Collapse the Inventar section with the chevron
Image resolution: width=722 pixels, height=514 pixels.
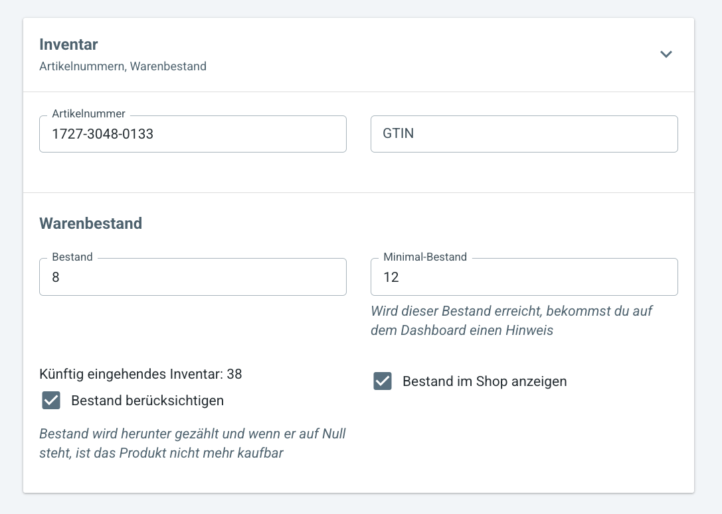pyautogui.click(x=666, y=54)
